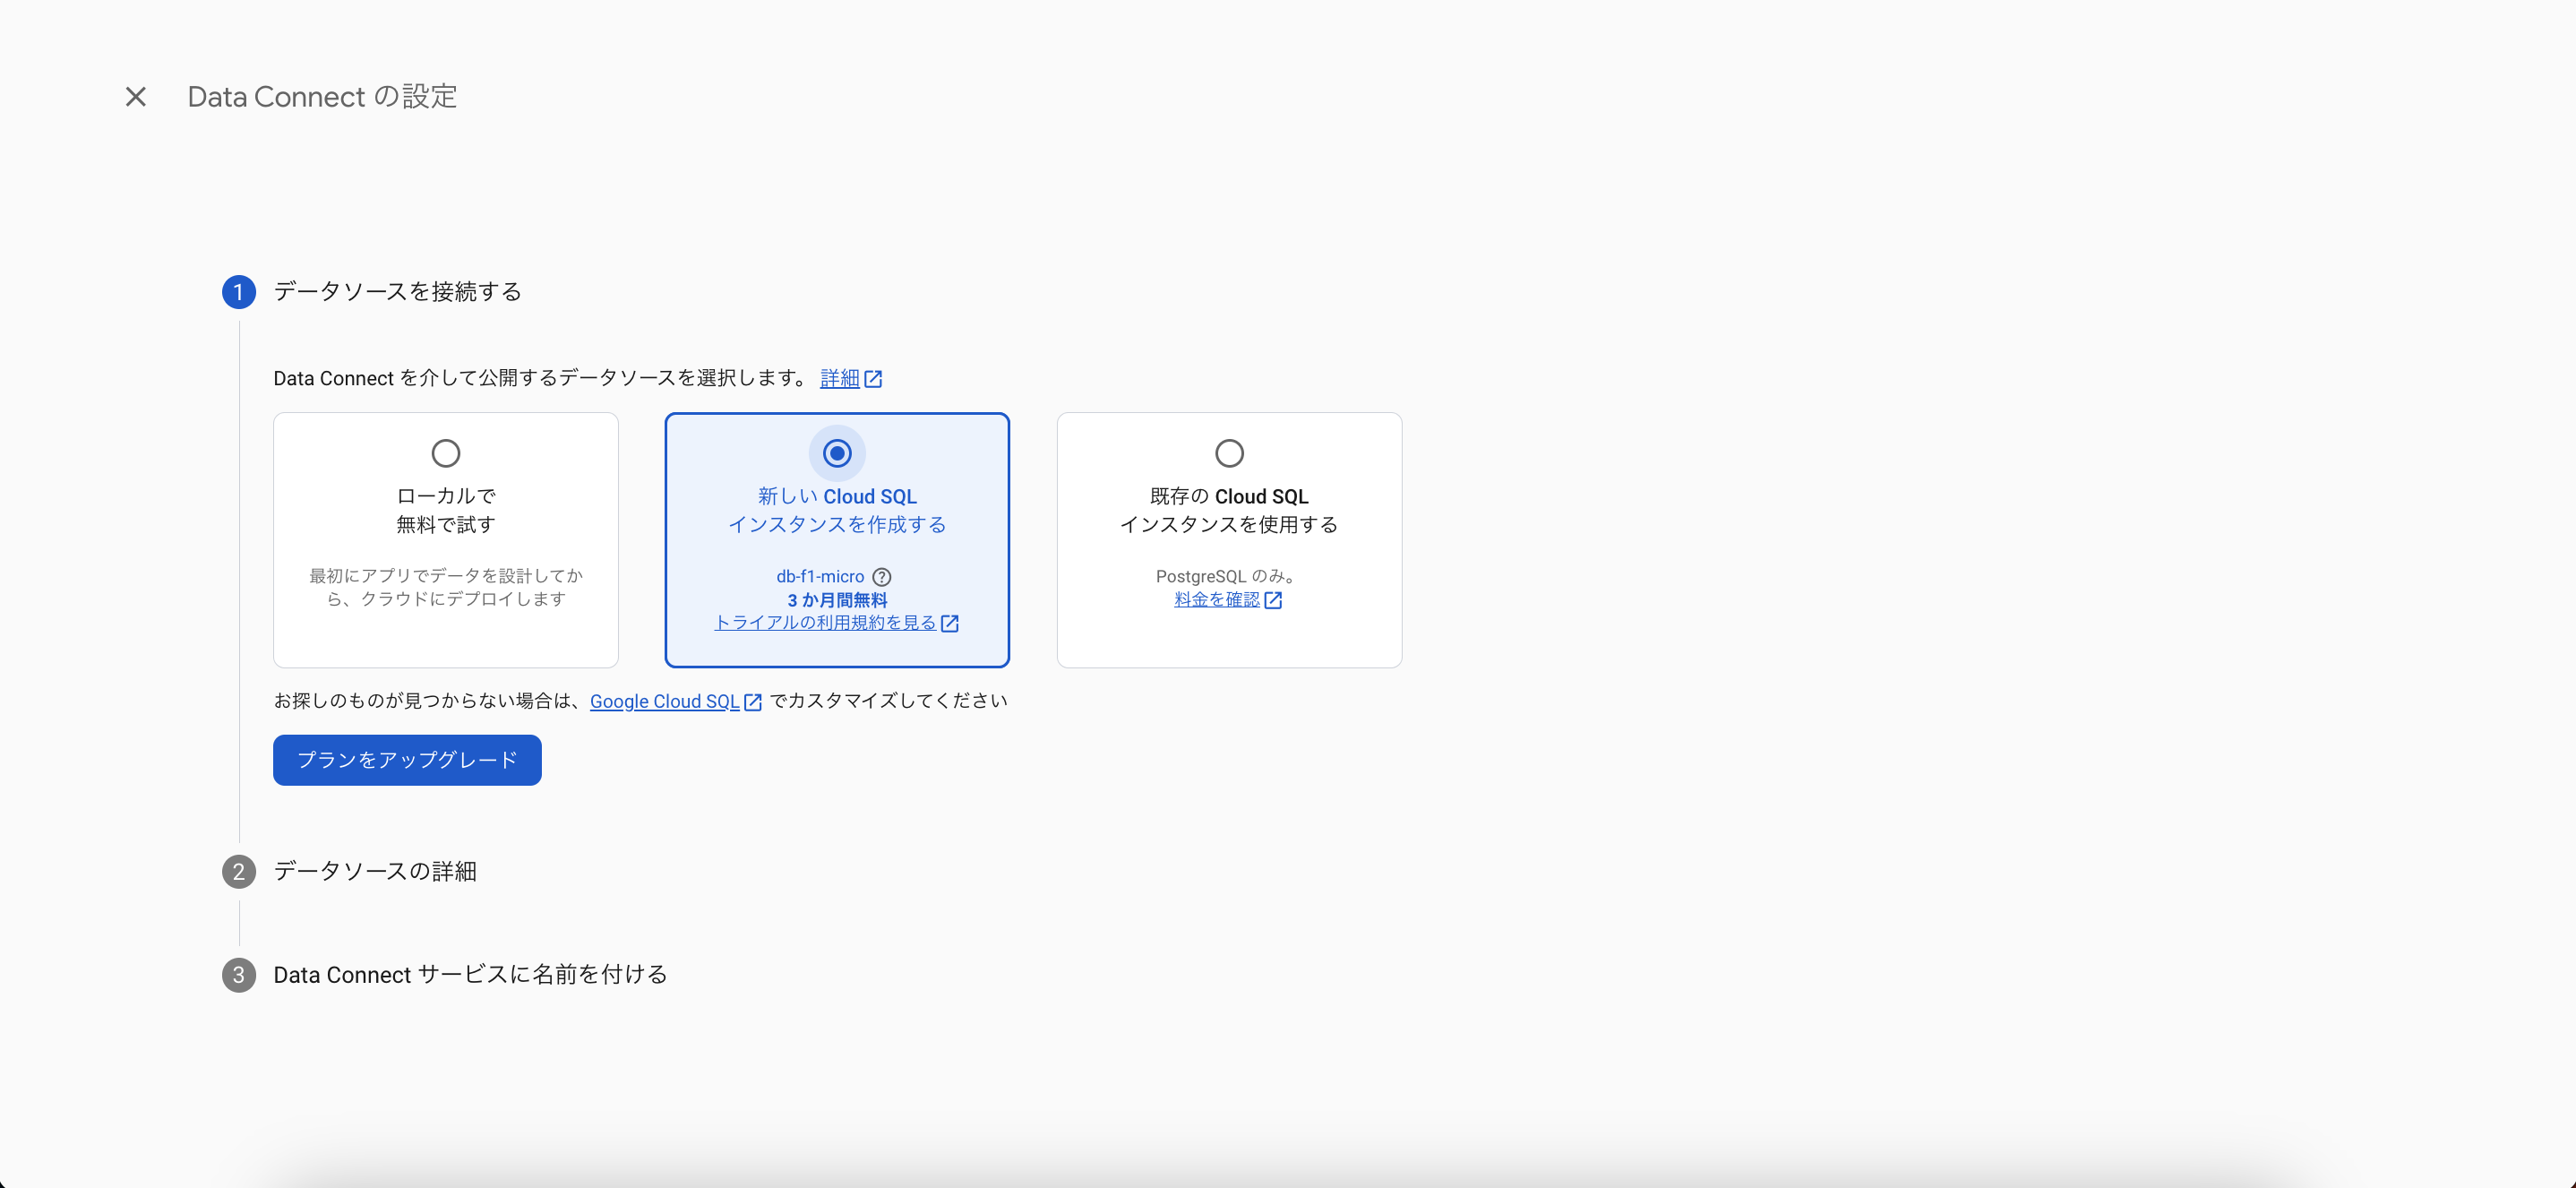Open the 料金を確認 pricing link
2576x1188 pixels.
[1216, 600]
